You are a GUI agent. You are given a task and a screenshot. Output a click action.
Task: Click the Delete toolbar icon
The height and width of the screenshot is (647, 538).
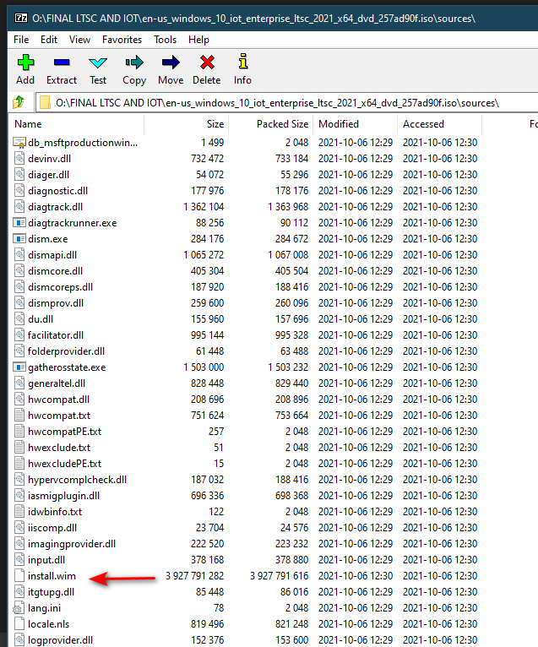207,63
